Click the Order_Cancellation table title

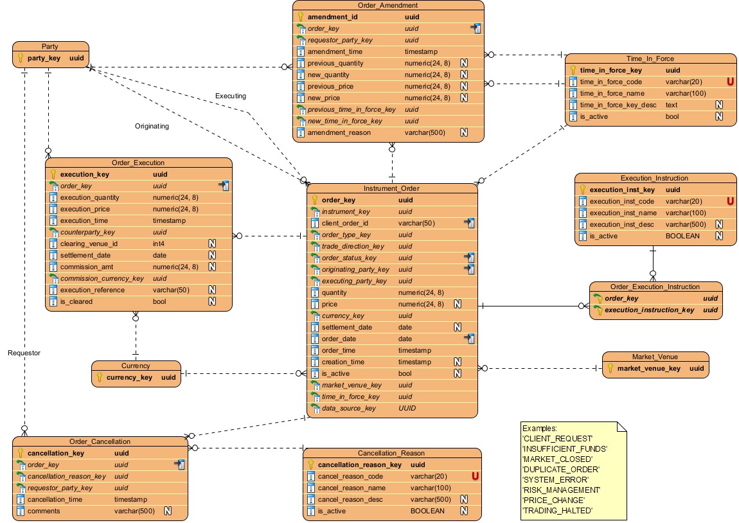[100, 441]
